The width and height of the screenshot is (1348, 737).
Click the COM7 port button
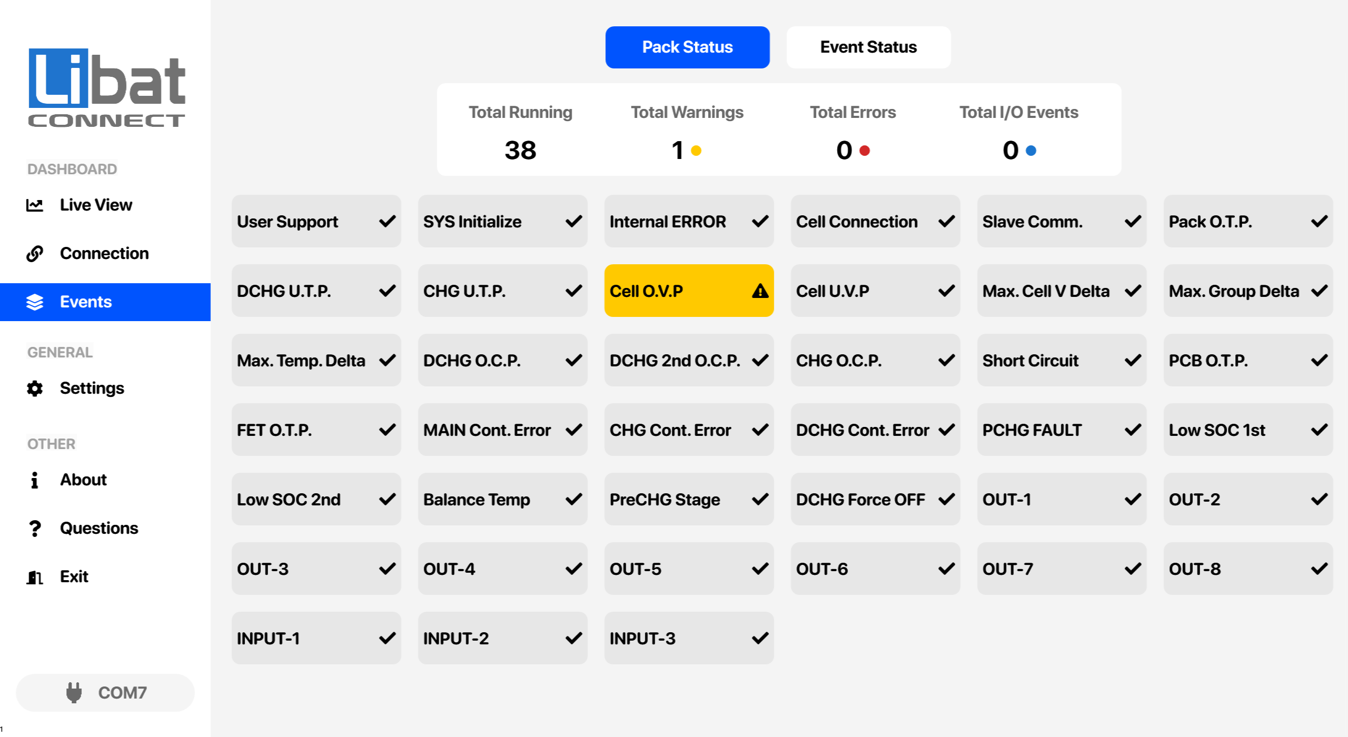(105, 693)
